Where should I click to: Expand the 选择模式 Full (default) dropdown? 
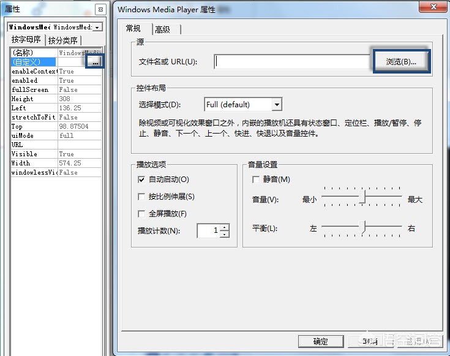276,104
